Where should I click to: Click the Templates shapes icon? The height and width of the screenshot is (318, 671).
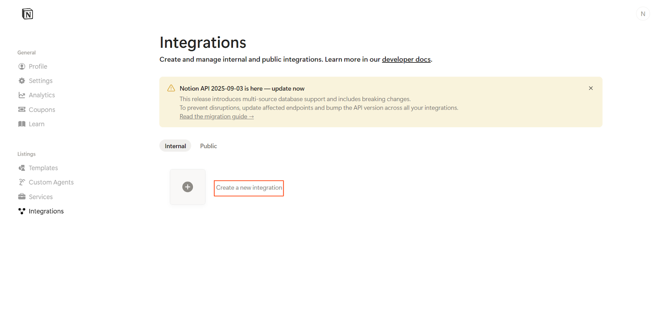point(22,168)
